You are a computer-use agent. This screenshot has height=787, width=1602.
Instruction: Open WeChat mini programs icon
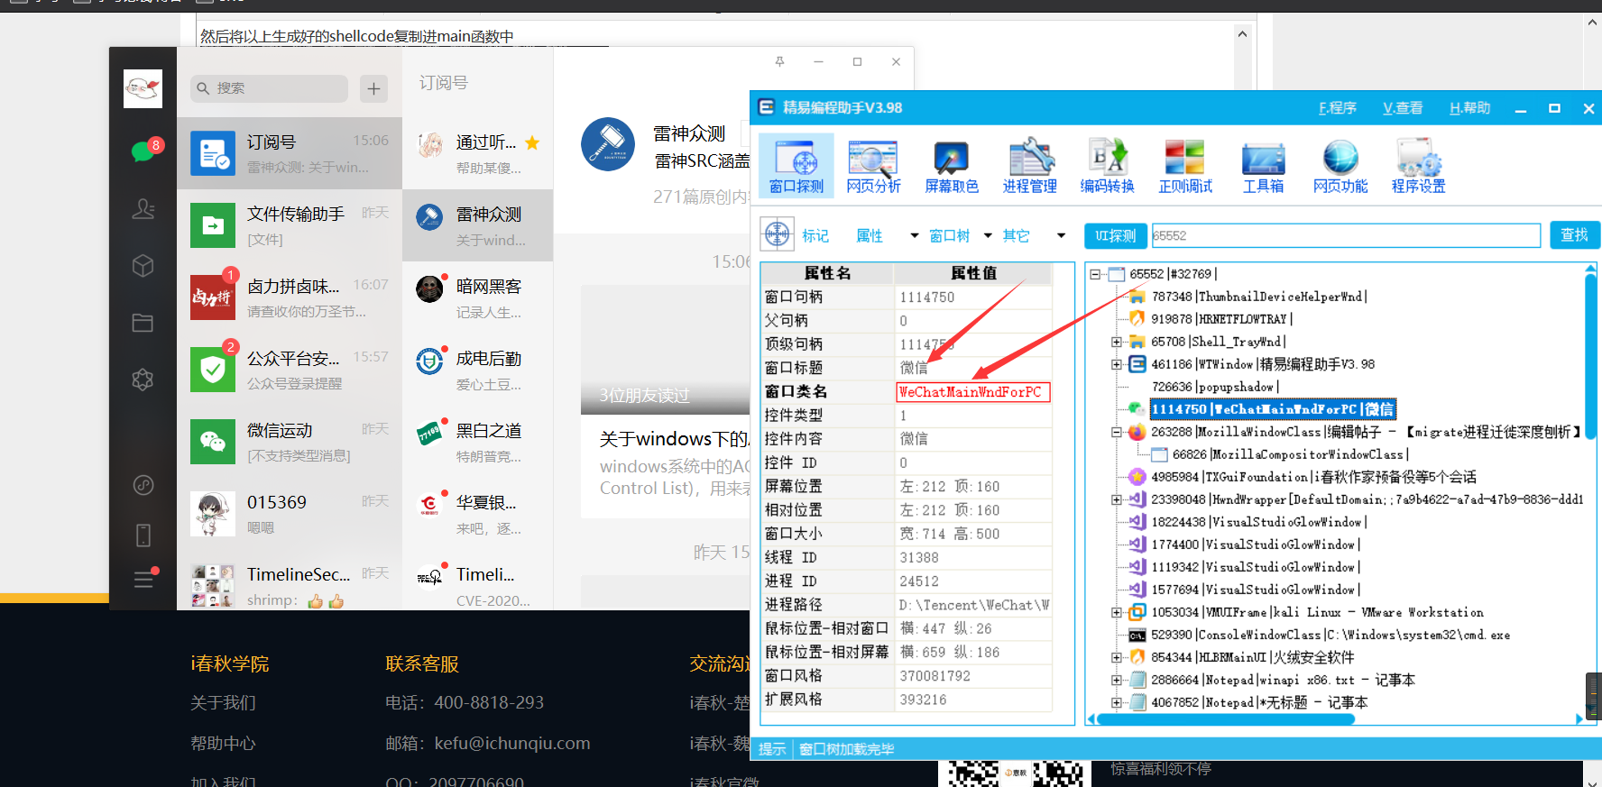(143, 485)
